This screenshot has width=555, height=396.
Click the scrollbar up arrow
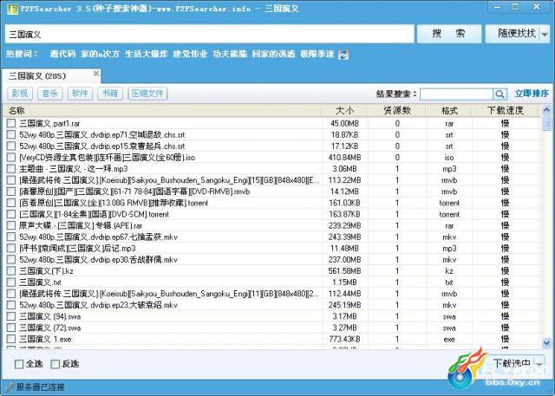click(x=546, y=110)
